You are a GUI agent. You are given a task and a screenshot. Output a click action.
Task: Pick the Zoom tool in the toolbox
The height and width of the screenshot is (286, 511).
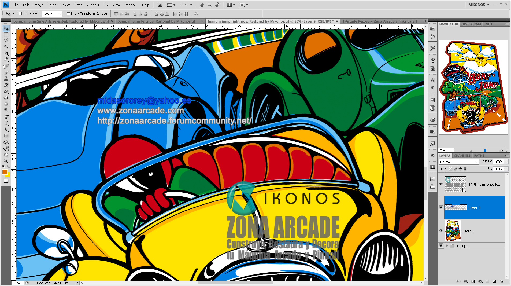click(6, 161)
